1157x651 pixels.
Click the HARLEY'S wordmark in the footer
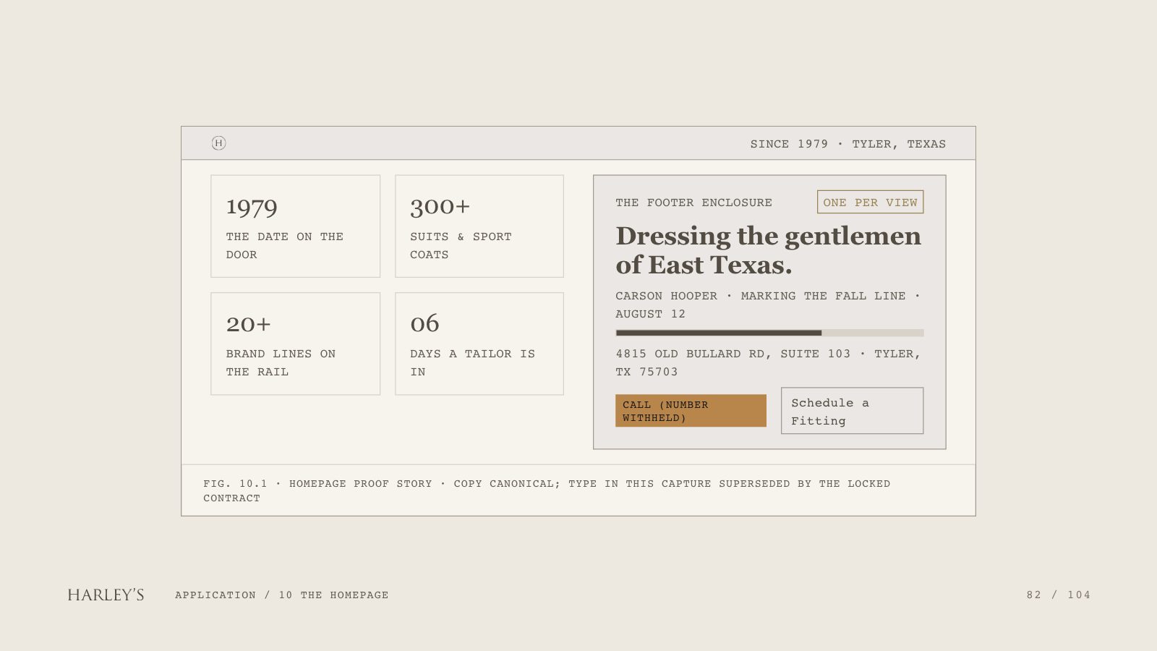click(106, 595)
